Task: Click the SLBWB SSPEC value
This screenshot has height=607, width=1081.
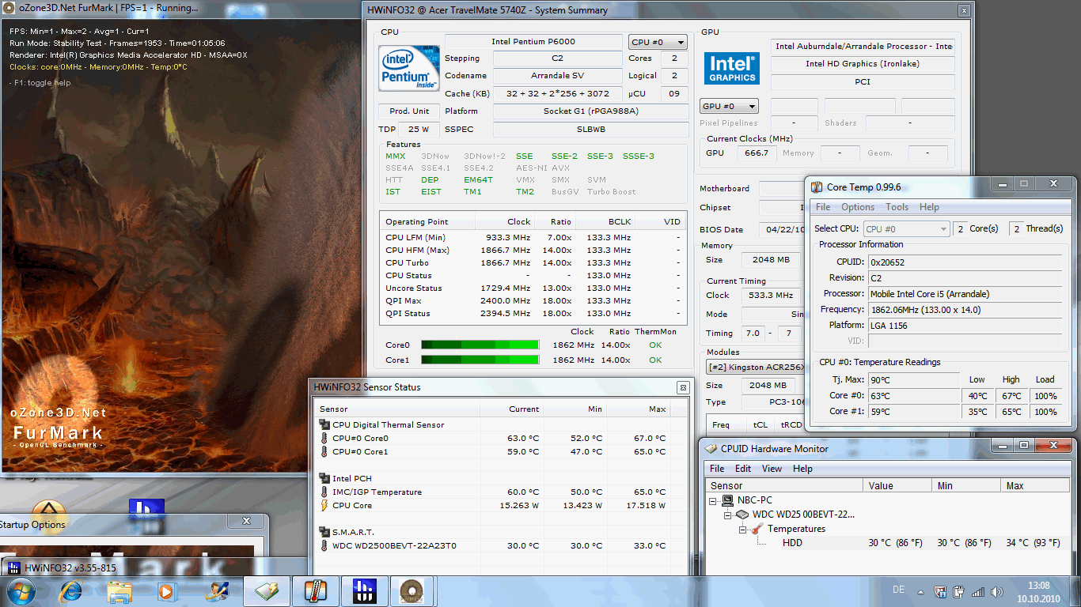Action: pos(590,130)
